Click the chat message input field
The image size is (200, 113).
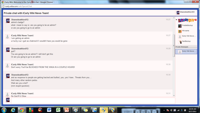click(93, 101)
